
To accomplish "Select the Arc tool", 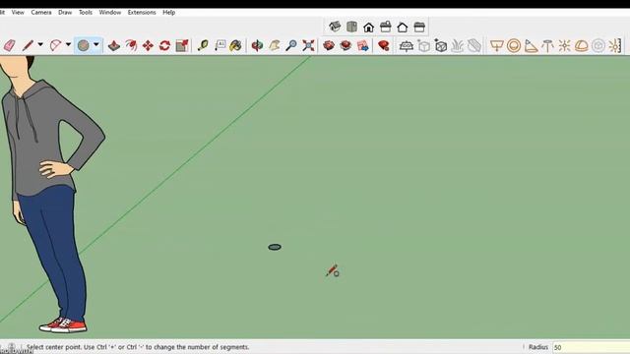I will point(55,45).
